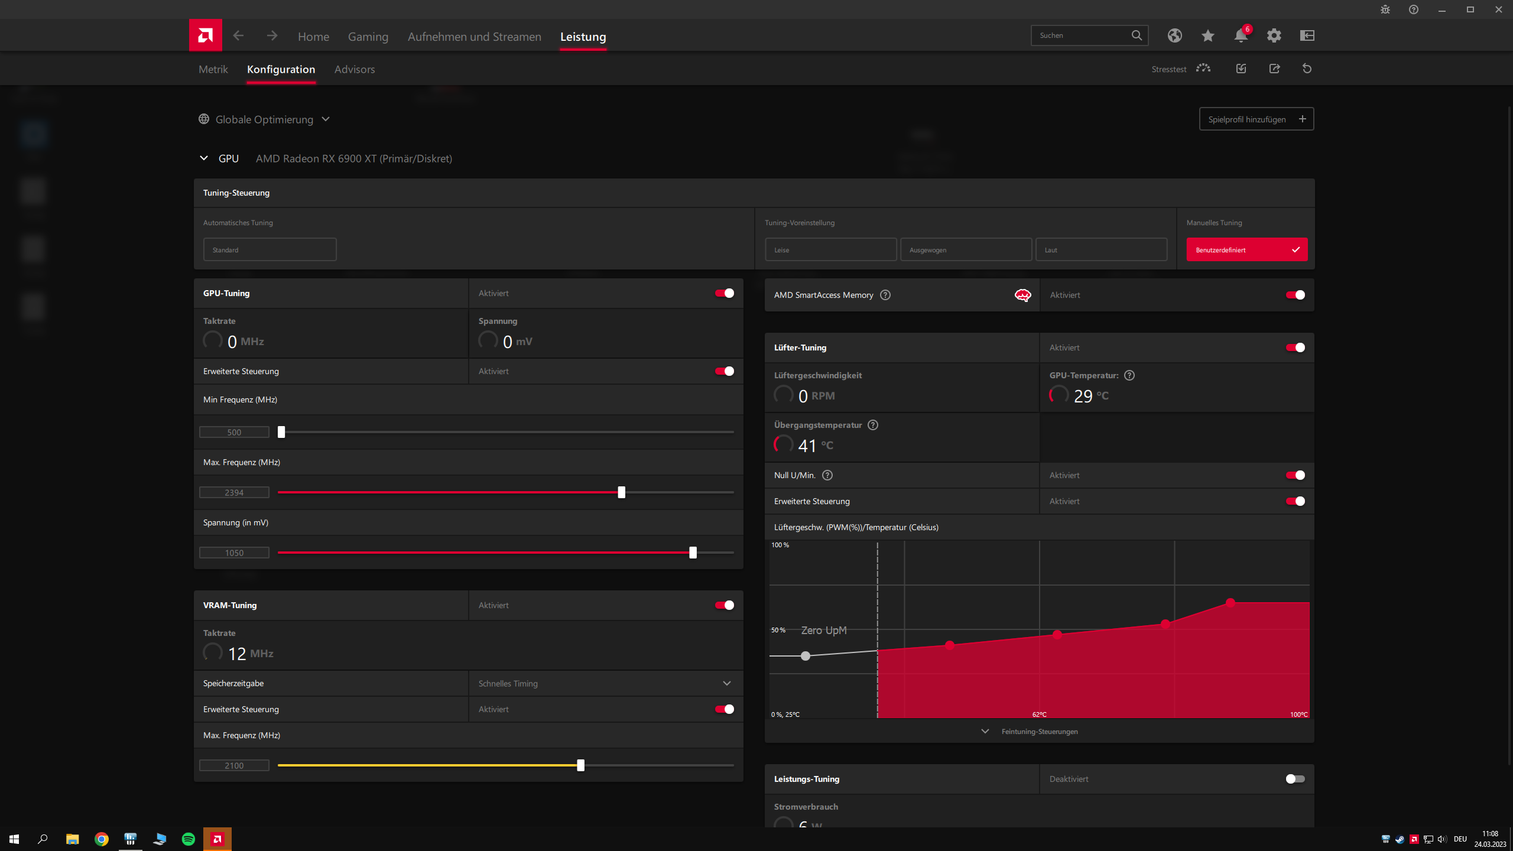Switch to the Metrik tab

pos(213,69)
